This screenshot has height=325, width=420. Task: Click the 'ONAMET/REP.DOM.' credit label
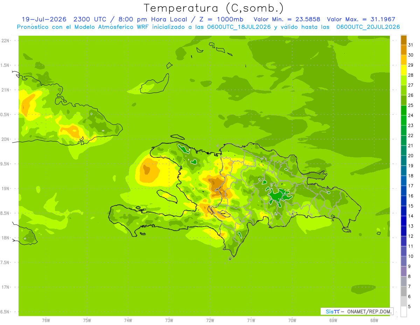tap(369, 311)
